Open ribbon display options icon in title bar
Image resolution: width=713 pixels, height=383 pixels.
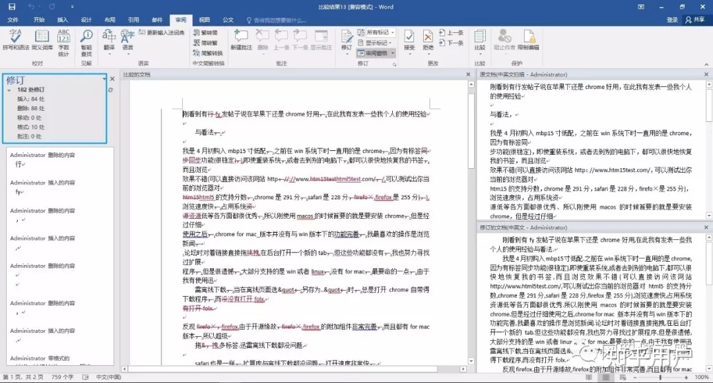pyautogui.click(x=641, y=7)
